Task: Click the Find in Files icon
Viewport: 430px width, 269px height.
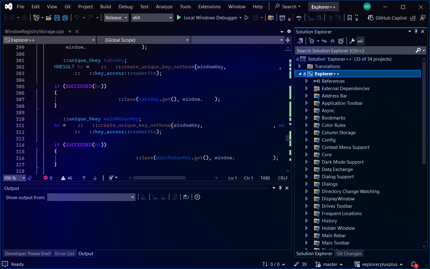Action: (271, 18)
